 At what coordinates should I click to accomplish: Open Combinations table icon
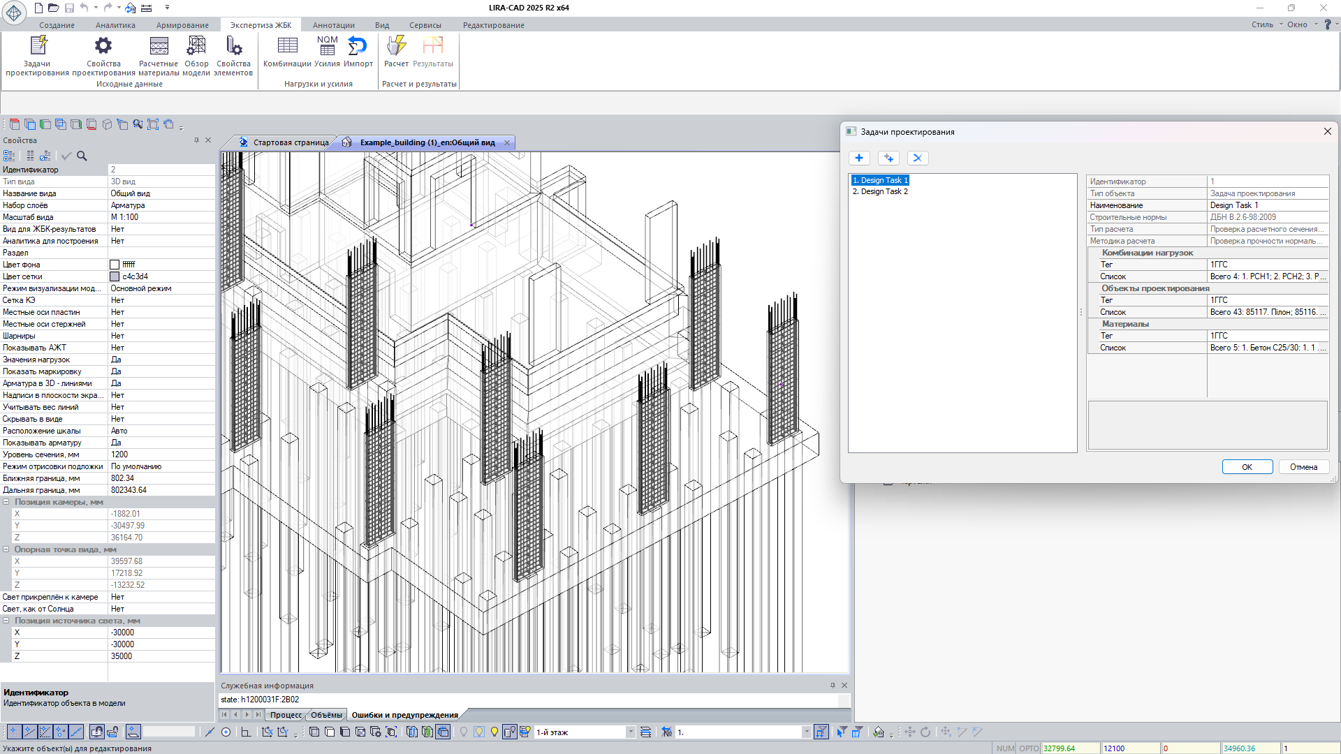coord(287,47)
